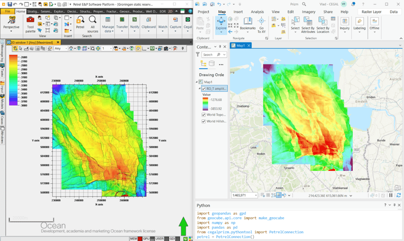Click Go To XY tool
Viewport: 404px width, 241px height.
tap(261, 25)
